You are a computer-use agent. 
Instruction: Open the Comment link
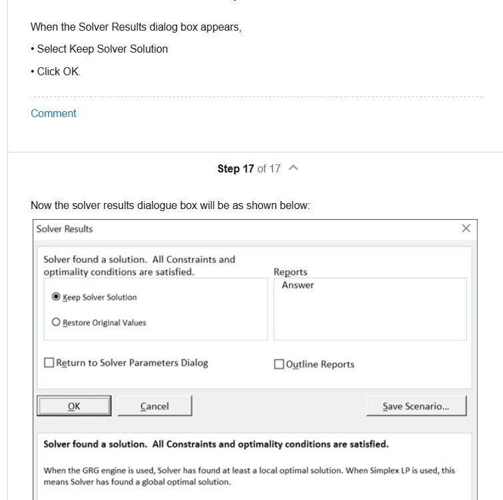pyautogui.click(x=53, y=113)
